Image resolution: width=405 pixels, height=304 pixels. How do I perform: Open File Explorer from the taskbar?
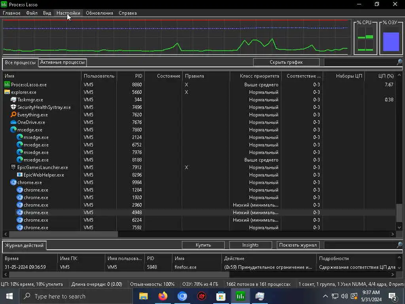pyautogui.click(x=143, y=296)
